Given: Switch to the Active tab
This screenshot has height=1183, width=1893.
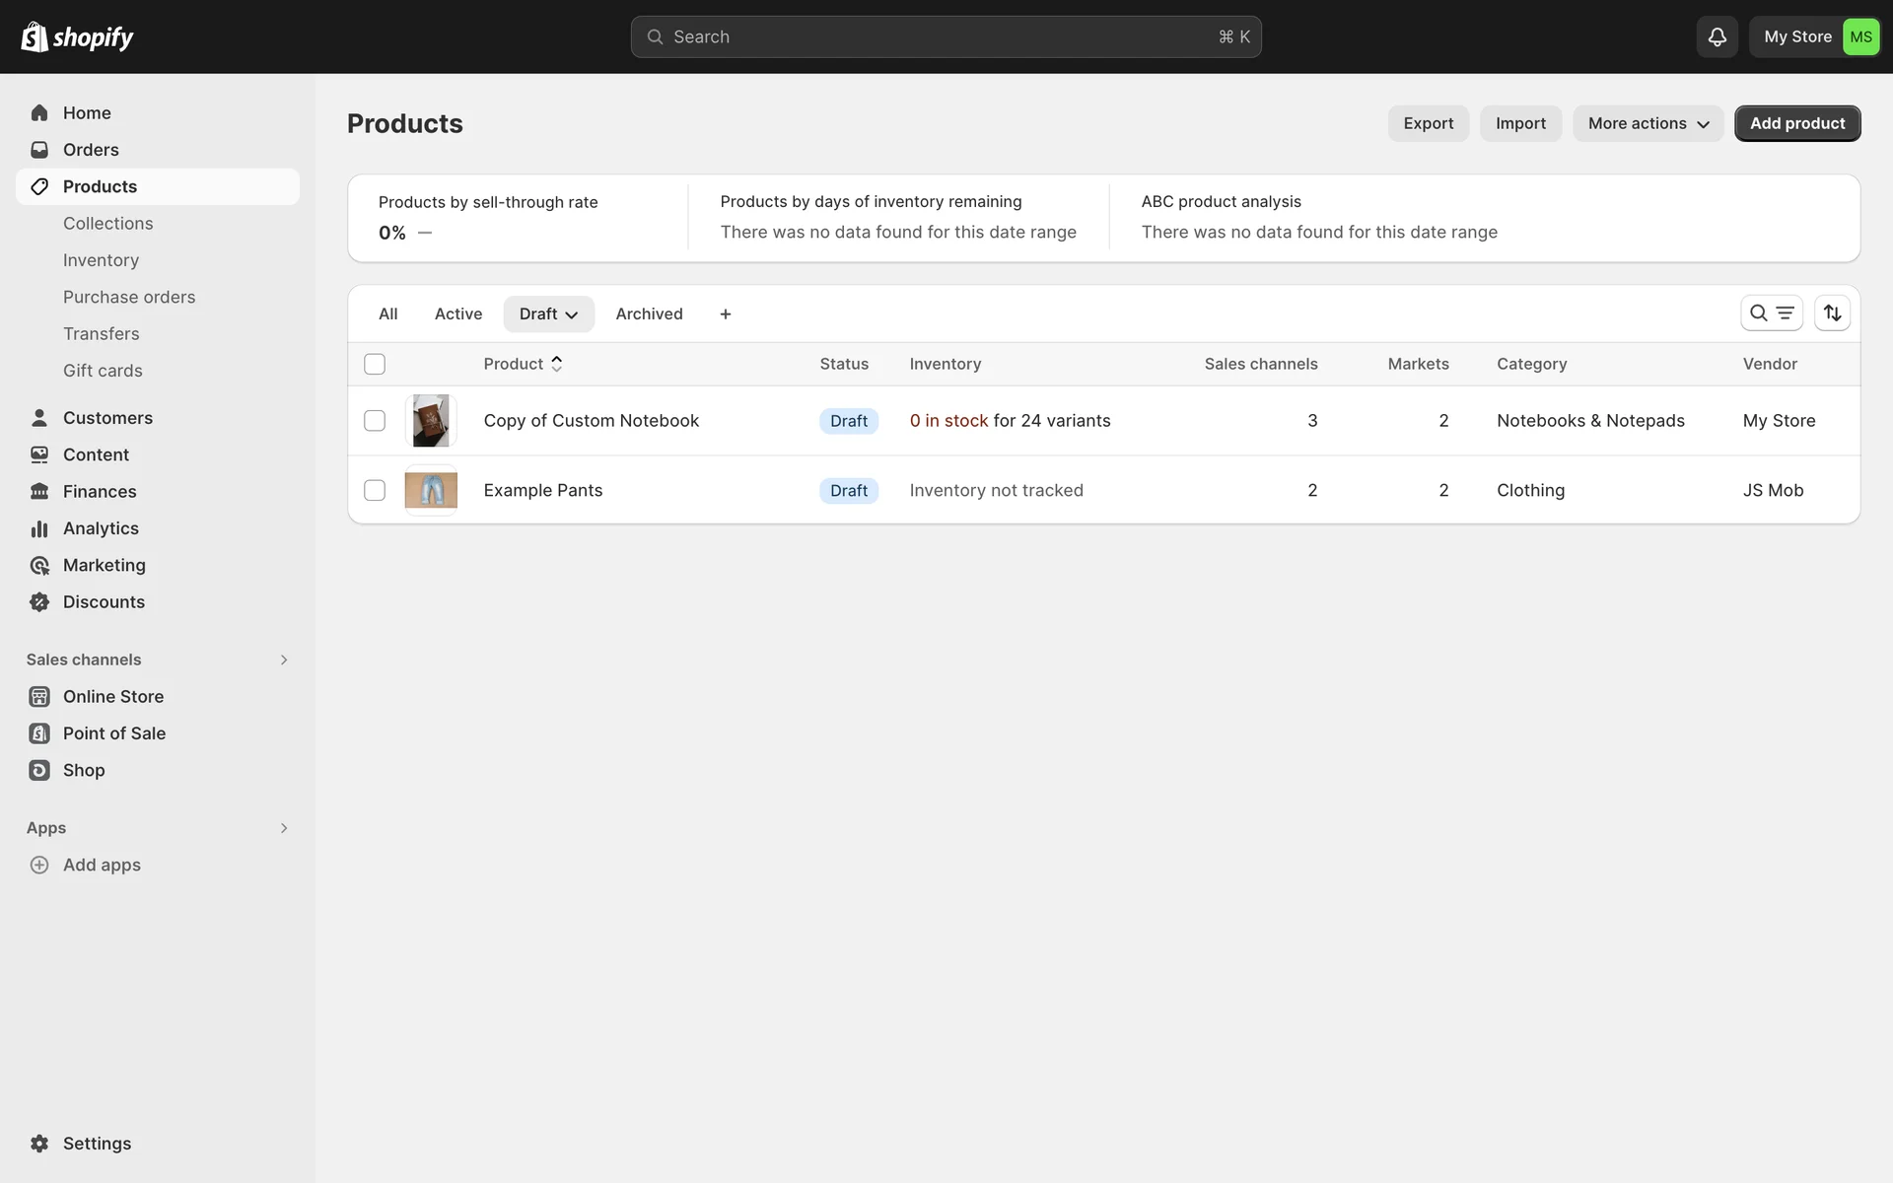Looking at the screenshot, I should (458, 313).
